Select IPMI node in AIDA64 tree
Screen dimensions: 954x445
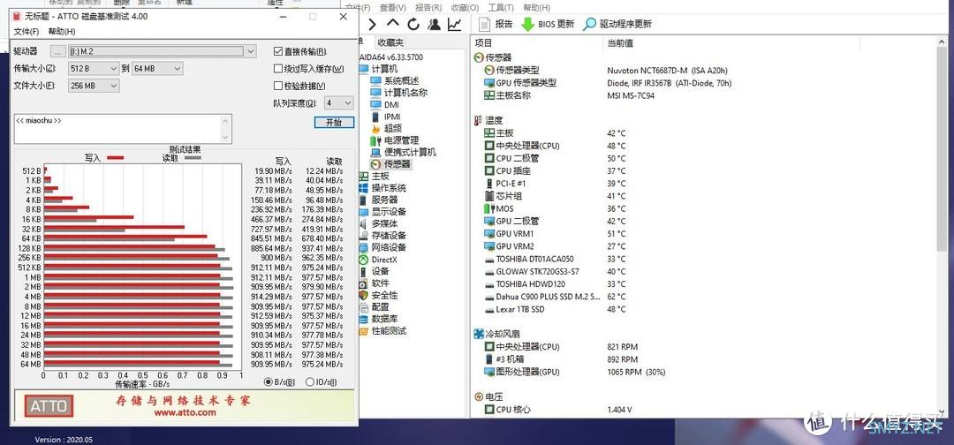385,117
